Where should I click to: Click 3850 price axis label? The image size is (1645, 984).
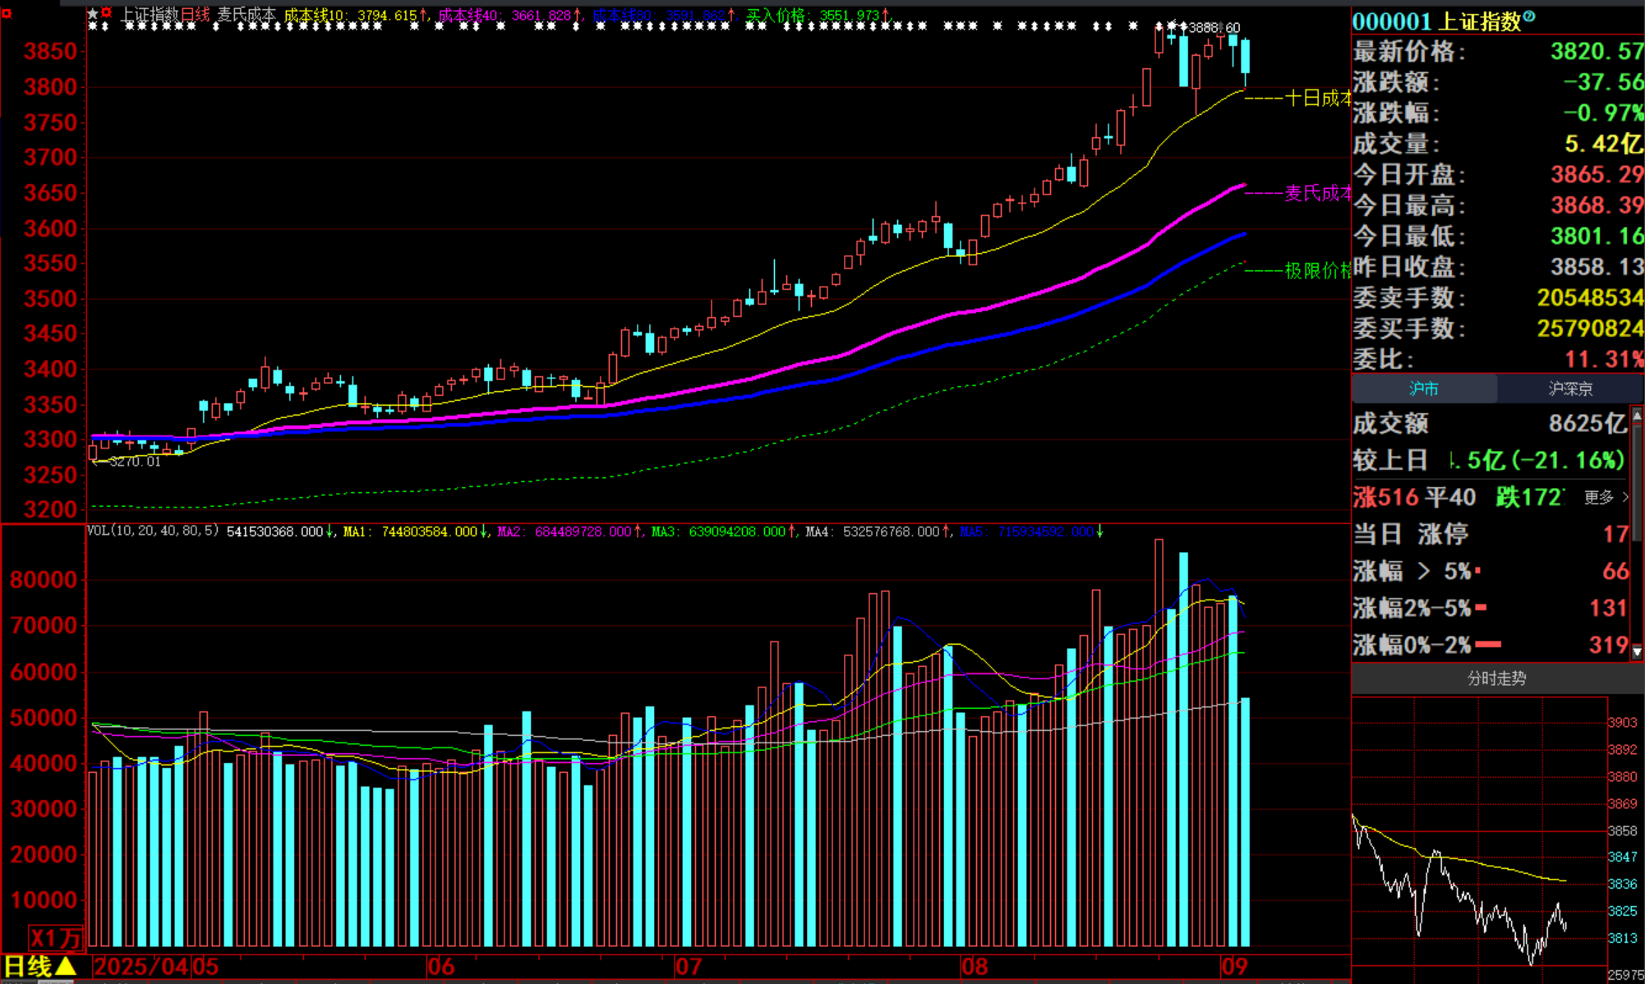click(x=50, y=52)
